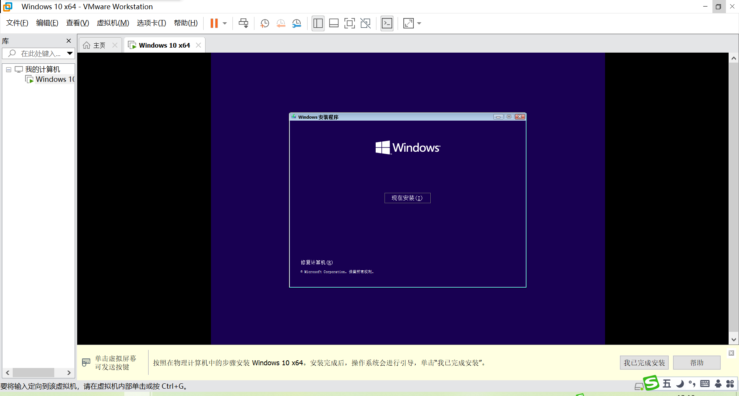The height and width of the screenshot is (396, 739).
Task: Open the power options dropdown arrow
Action: click(x=225, y=23)
